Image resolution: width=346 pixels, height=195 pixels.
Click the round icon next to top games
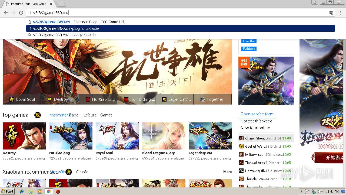pyautogui.click(x=38, y=115)
